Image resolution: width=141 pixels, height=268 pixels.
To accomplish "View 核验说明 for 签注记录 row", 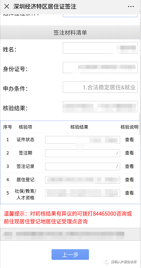I will (x=129, y=166).
